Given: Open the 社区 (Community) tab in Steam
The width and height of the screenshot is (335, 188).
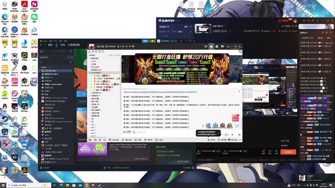Looking at the screenshot, I should (62, 45).
